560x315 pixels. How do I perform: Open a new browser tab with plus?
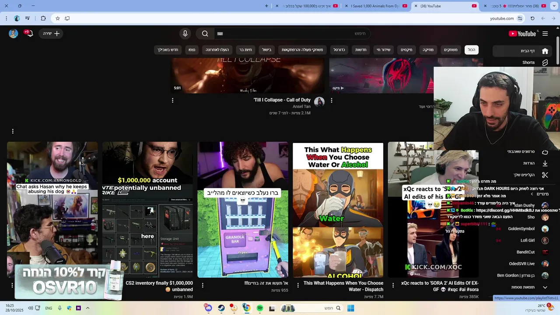(x=267, y=6)
